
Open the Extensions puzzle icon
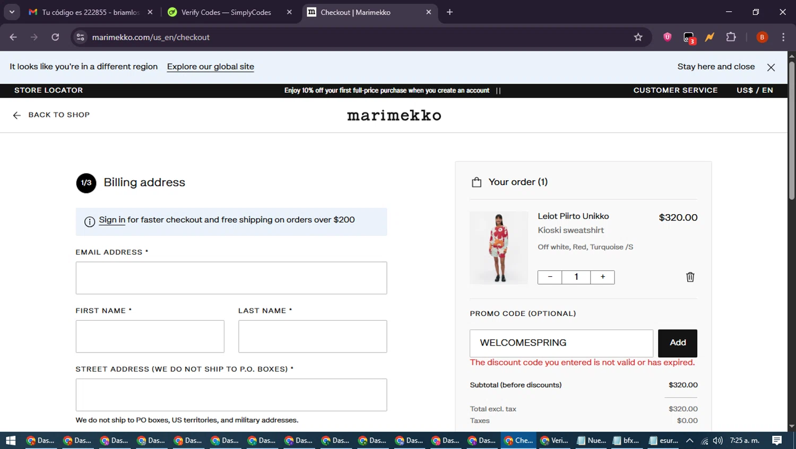[x=731, y=37]
